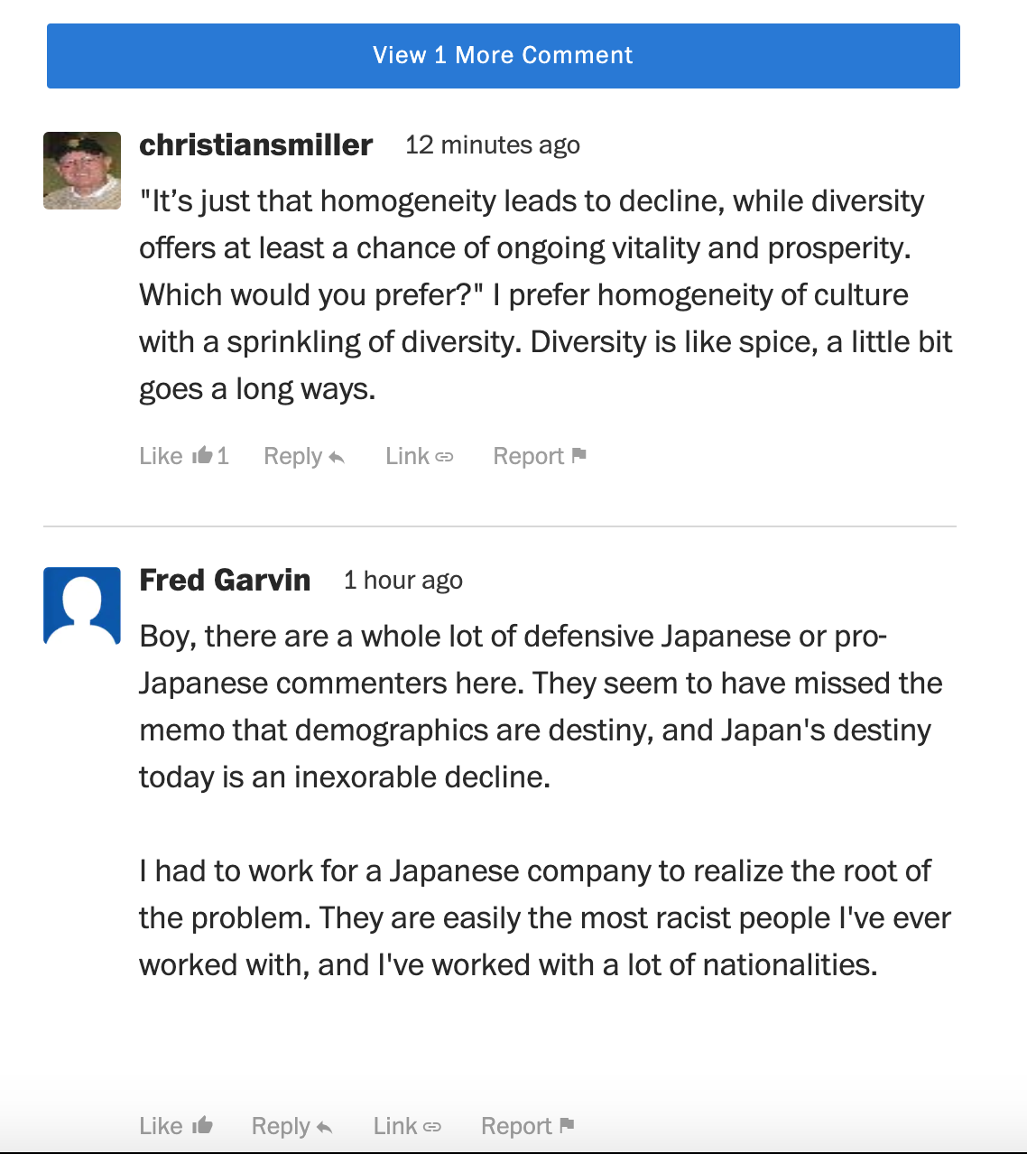Report christiansmiller's comment

pos(540,456)
